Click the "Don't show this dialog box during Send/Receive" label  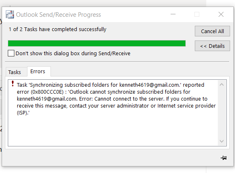tap(73, 53)
